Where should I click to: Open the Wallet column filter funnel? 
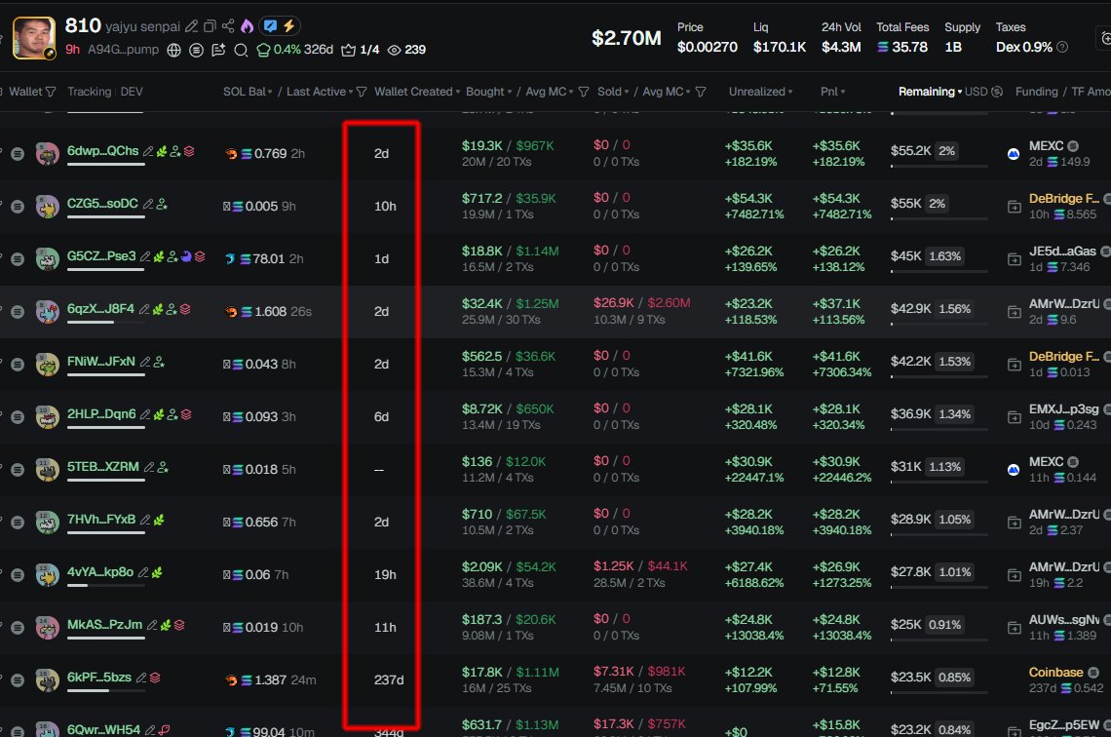51,92
